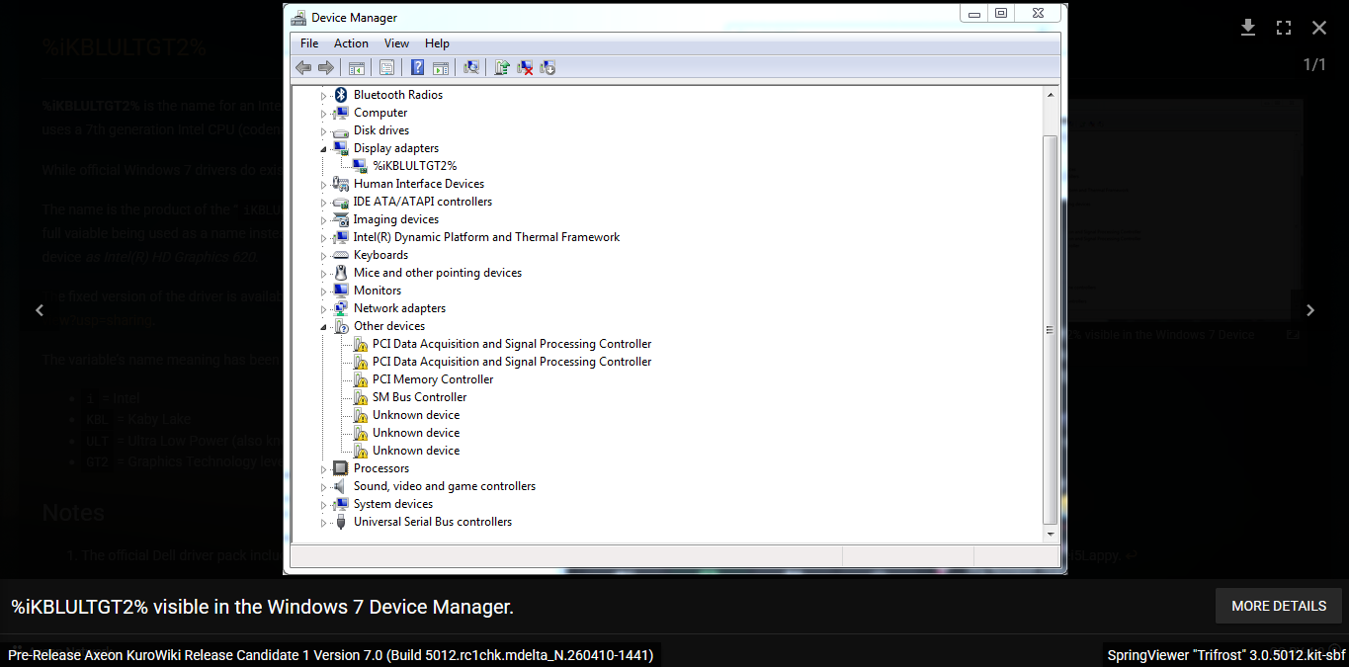Image resolution: width=1349 pixels, height=667 pixels.
Task: Click the Processors chip icon
Action: click(341, 468)
